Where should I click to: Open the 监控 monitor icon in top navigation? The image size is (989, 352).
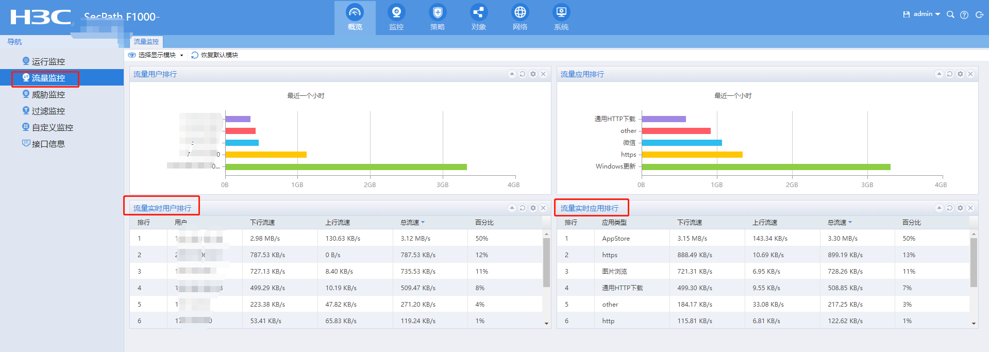[396, 18]
